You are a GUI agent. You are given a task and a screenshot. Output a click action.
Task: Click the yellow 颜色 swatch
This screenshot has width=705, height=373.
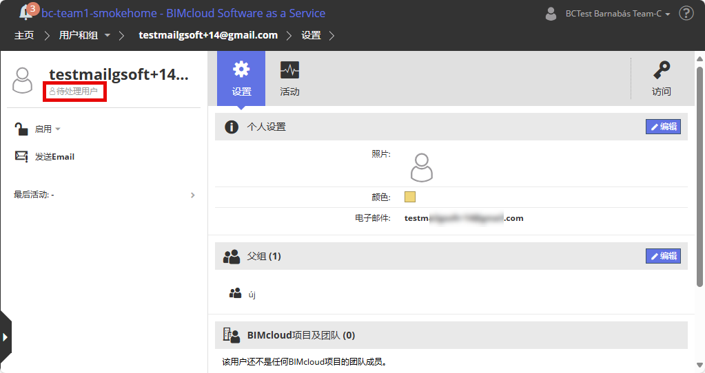(410, 197)
